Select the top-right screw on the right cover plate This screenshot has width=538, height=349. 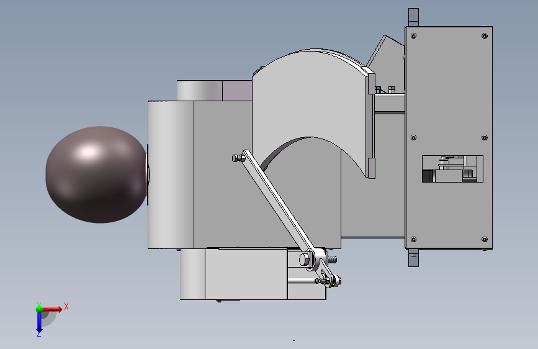(485, 36)
